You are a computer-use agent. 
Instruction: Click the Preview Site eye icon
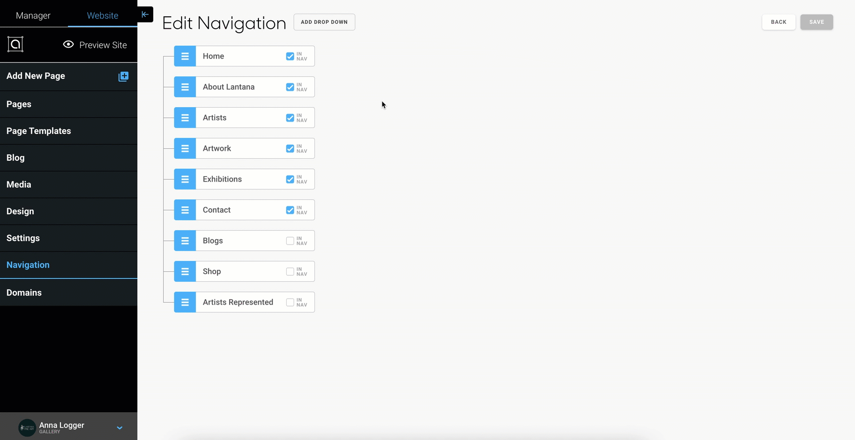tap(68, 44)
